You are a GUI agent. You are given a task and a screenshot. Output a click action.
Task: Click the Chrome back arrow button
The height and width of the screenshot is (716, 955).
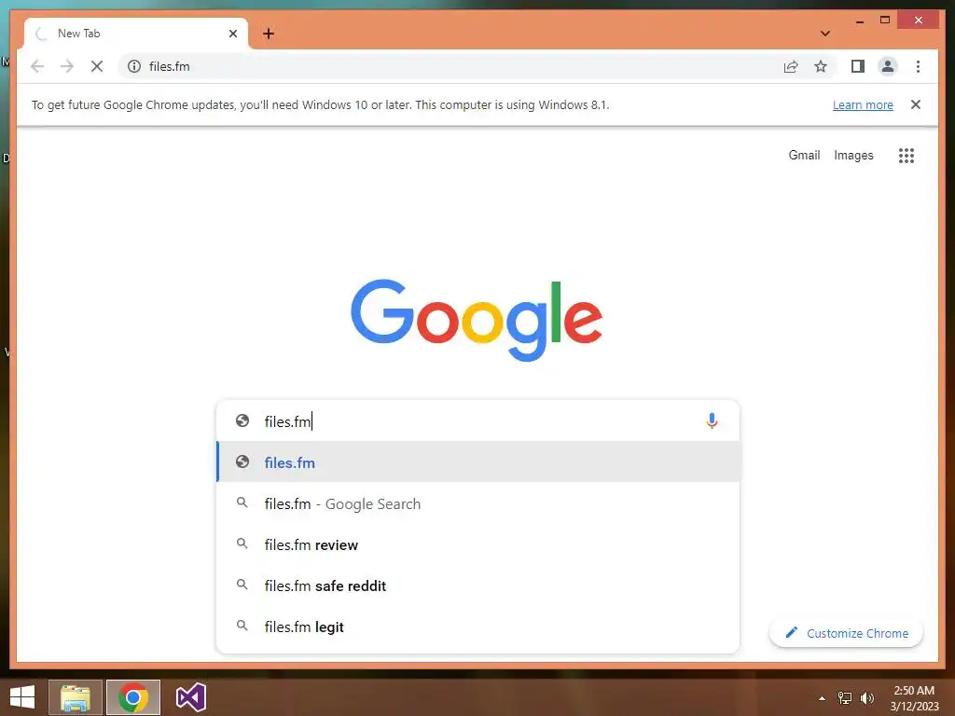tap(37, 66)
